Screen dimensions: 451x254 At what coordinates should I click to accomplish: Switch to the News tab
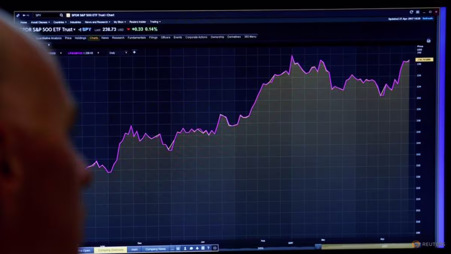pos(105,38)
